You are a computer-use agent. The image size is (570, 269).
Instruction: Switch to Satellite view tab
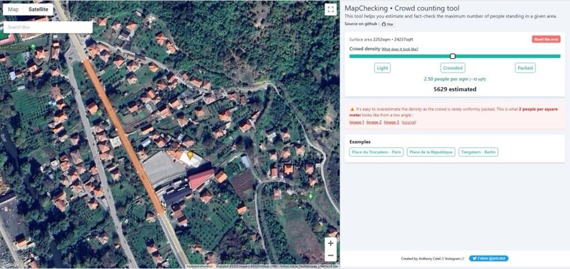[x=38, y=9]
